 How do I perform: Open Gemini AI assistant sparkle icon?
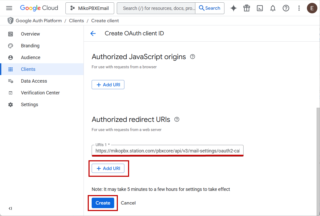click(234, 8)
